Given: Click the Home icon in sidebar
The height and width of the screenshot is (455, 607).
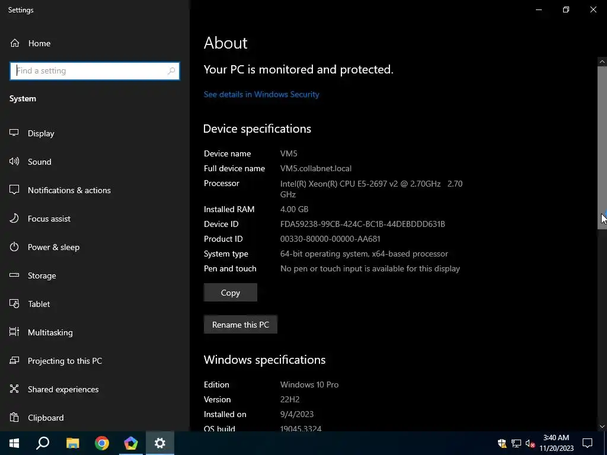Looking at the screenshot, I should pyautogui.click(x=15, y=43).
